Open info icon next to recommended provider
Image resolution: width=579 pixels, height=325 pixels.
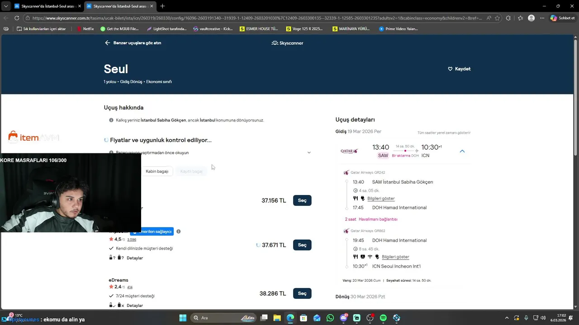click(178, 232)
